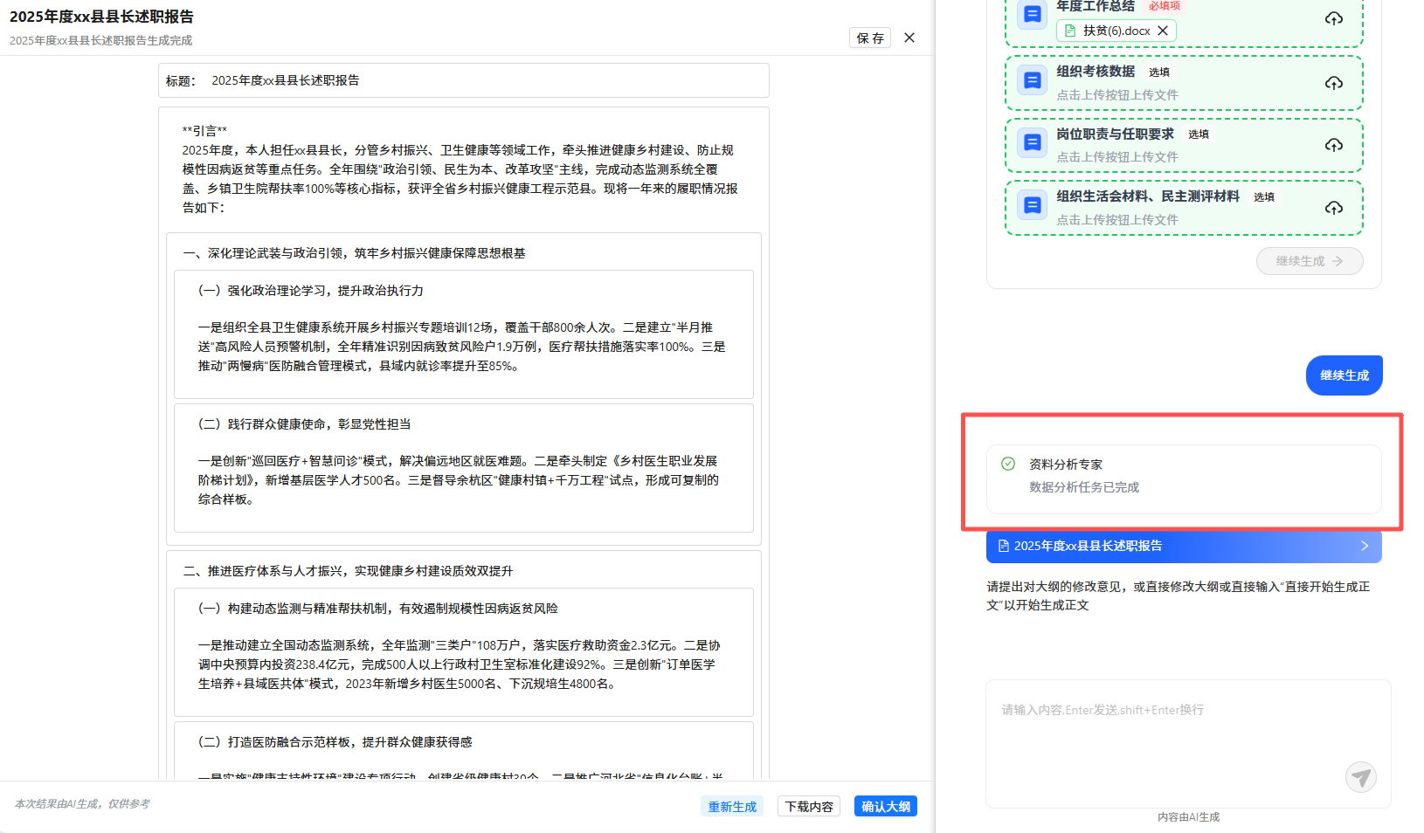
Task: Click upload icon for 年度工作总结
Action: [x=1333, y=18]
